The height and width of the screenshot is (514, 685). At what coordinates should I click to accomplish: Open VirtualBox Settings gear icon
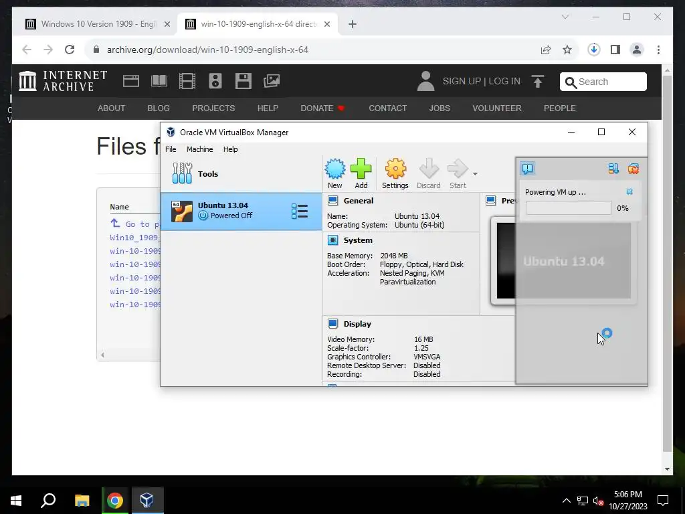coord(395,173)
